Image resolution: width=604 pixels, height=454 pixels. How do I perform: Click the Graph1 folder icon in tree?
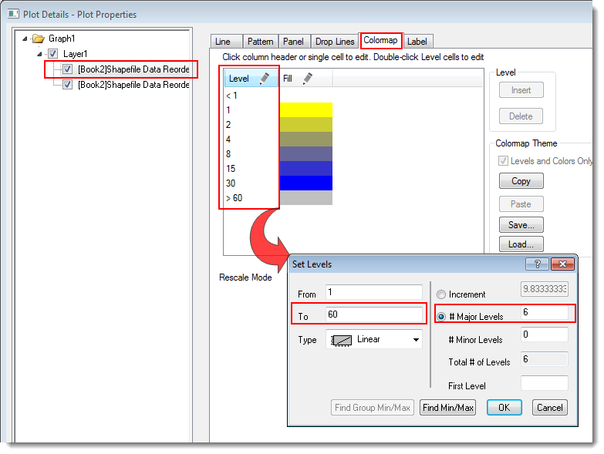[39, 39]
